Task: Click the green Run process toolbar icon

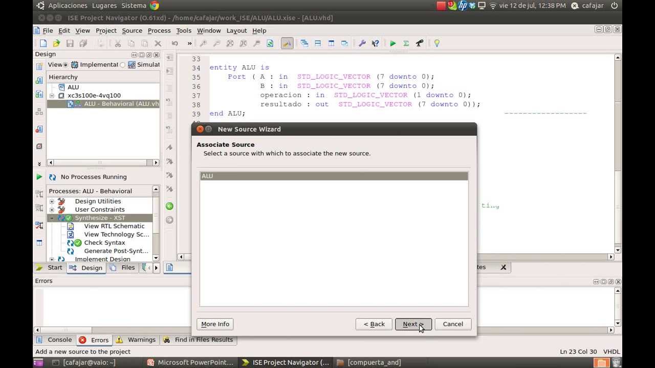Action: pos(392,43)
